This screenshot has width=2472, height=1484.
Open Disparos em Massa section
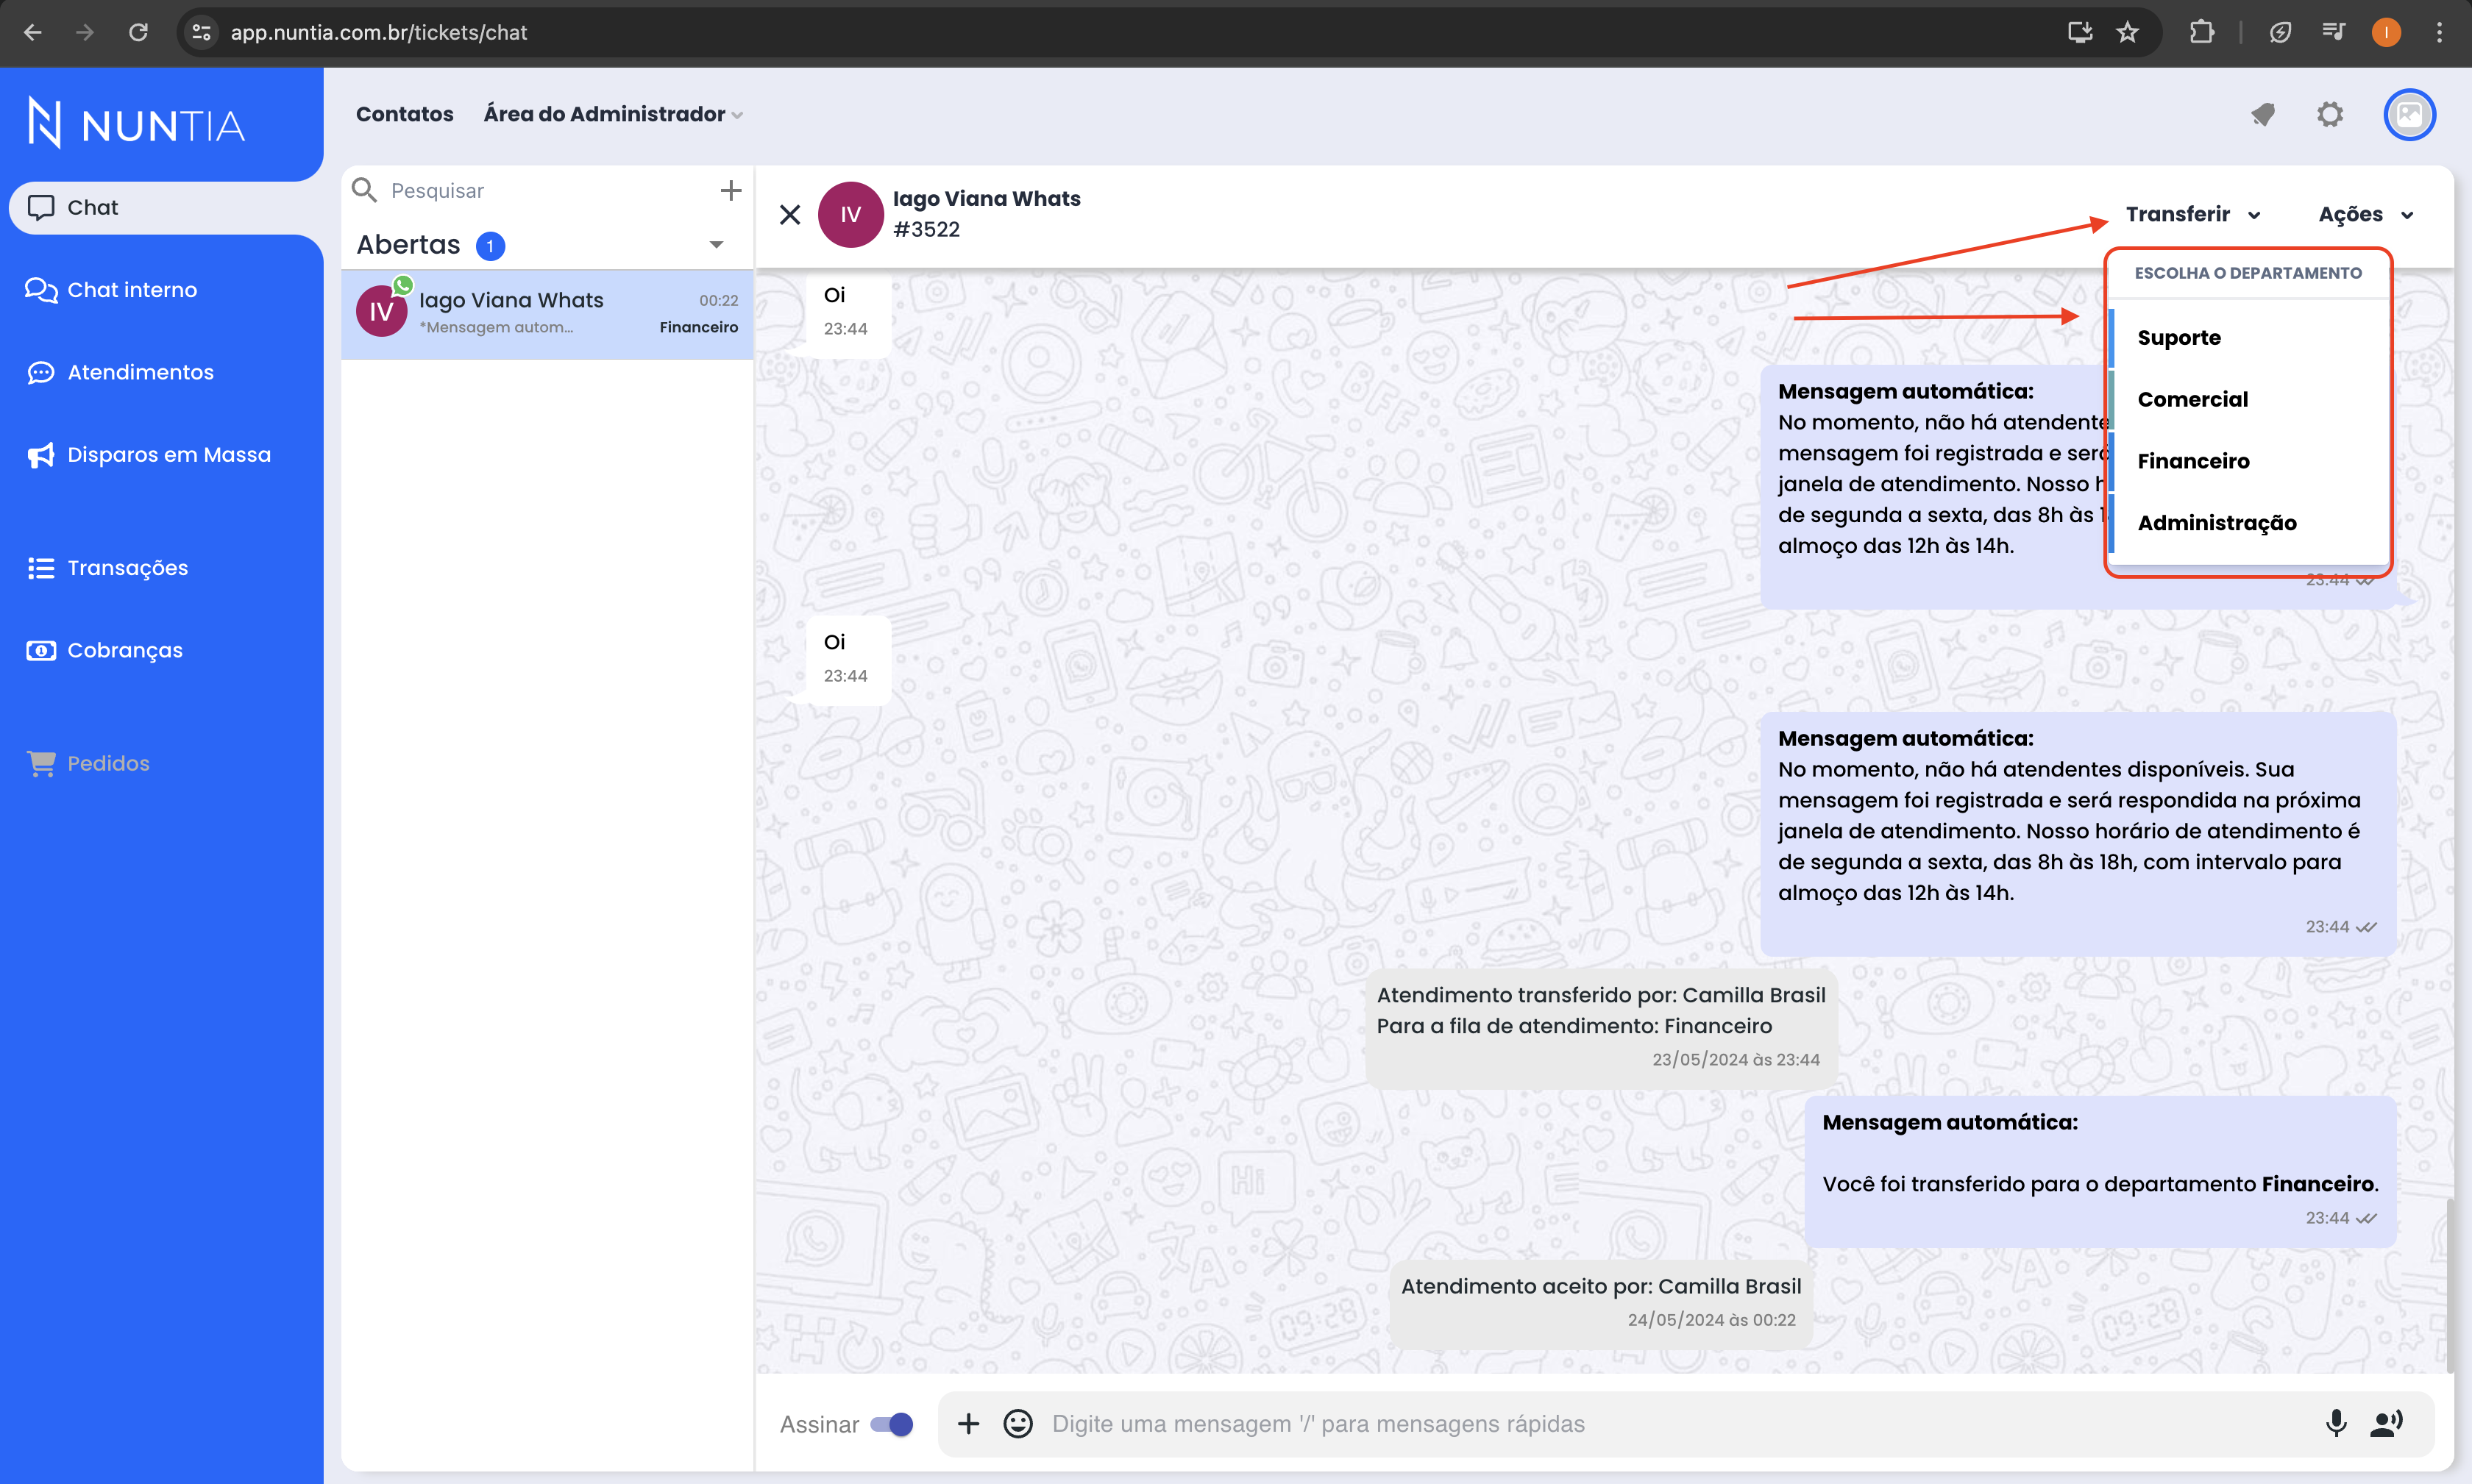(168, 454)
